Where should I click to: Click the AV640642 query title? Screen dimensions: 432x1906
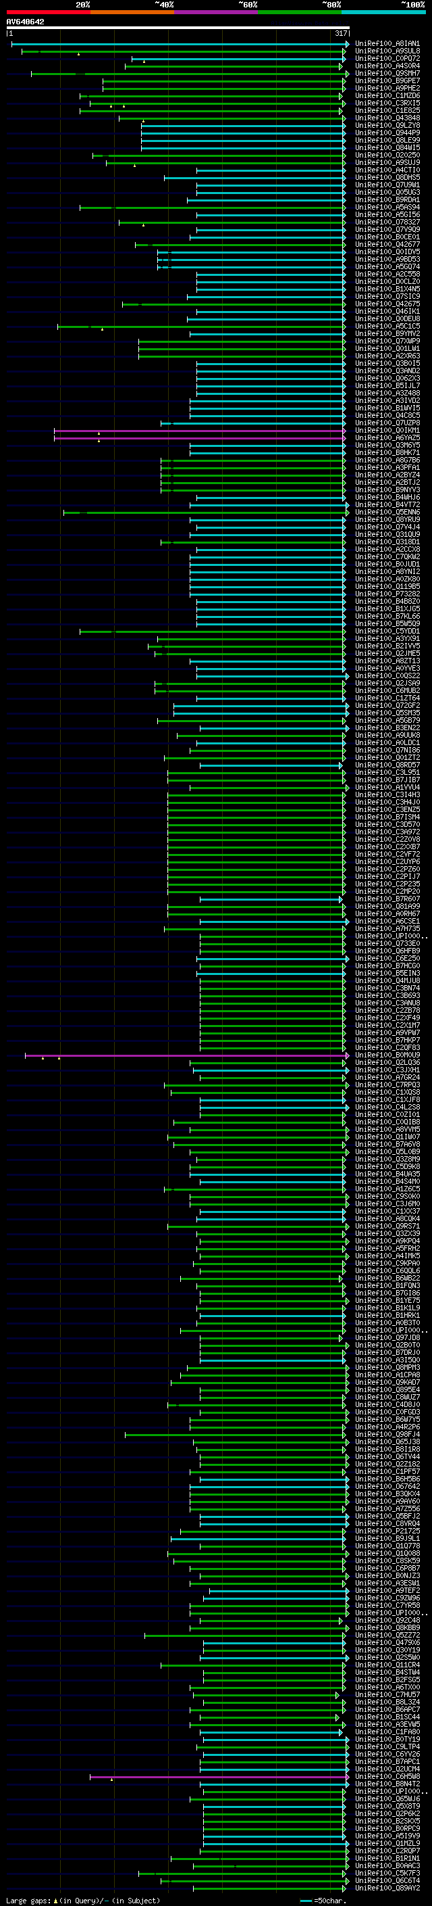(25, 22)
